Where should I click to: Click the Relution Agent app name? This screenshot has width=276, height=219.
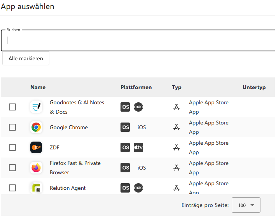tap(68, 188)
